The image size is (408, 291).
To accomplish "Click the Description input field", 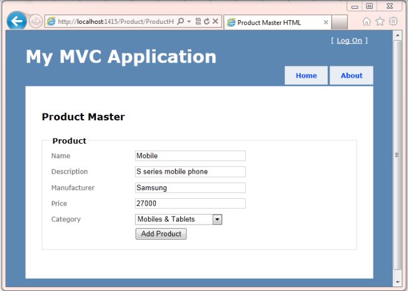I will [190, 172].
